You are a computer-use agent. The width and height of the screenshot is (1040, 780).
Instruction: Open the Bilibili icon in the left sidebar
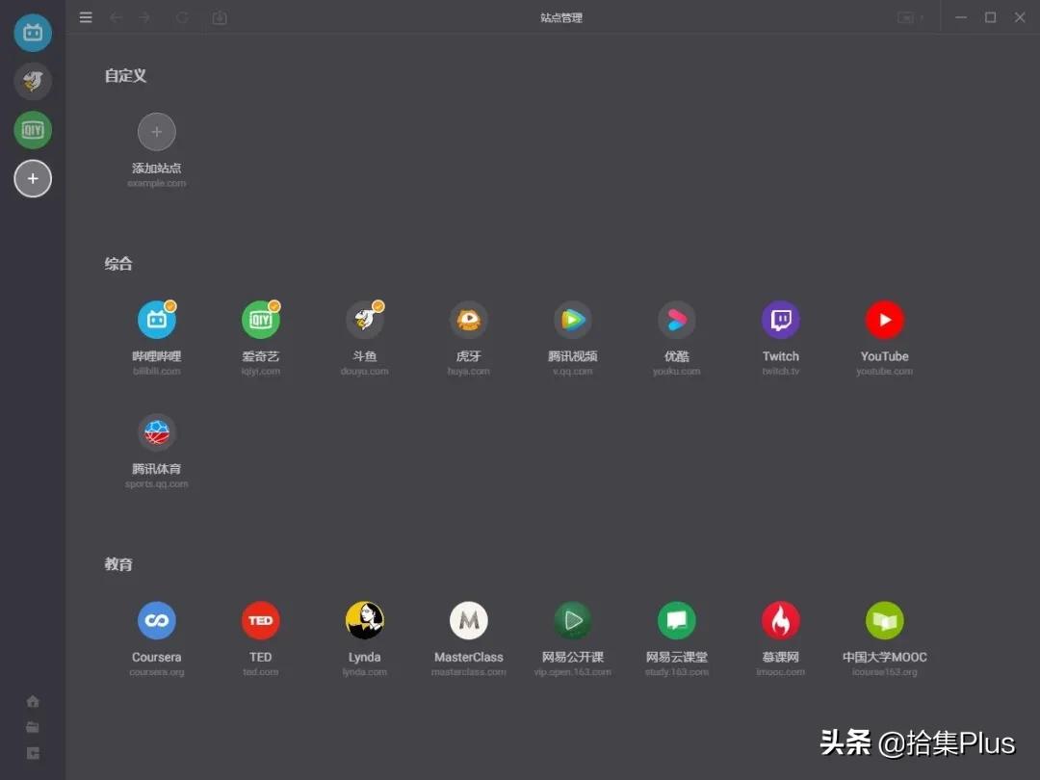33,33
